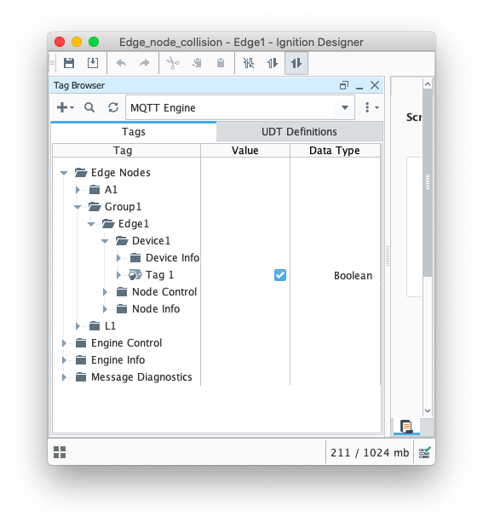Click the Undo arrow icon

tap(121, 63)
